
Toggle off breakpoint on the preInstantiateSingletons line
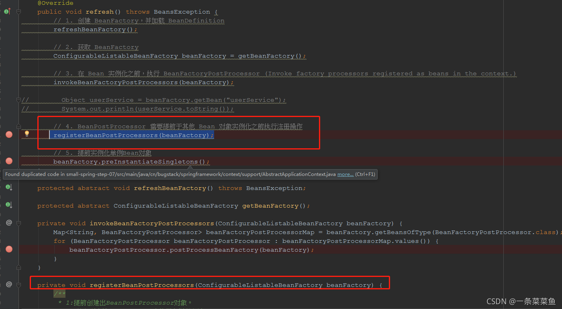coord(9,161)
